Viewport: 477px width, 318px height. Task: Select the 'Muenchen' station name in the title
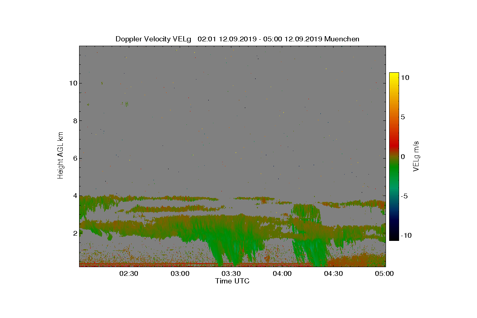coord(342,39)
